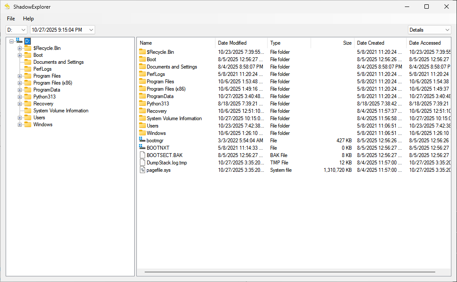Select System Volume Information in tree

pyautogui.click(x=61, y=111)
